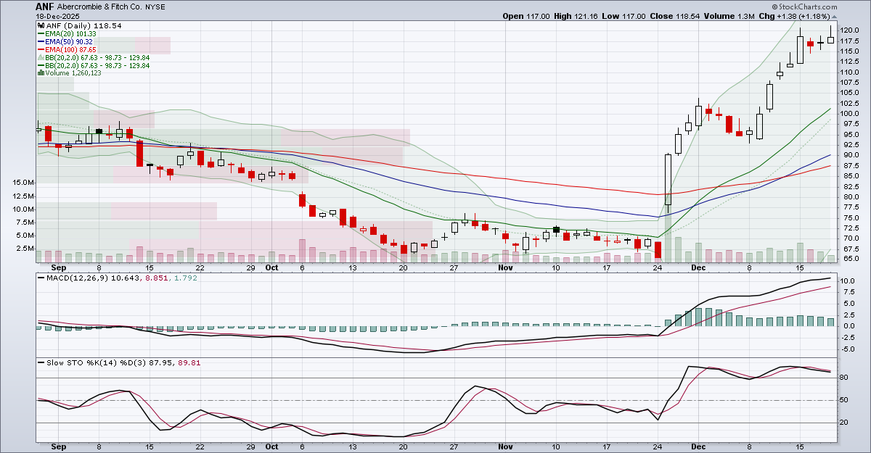Image resolution: width=871 pixels, height=453 pixels.
Task: Click the -5.0 label on the MACD axis
Action: point(847,349)
